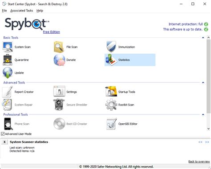Click the Donate piggy bank icon
The width and height of the screenshot is (211, 169).
click(59, 60)
